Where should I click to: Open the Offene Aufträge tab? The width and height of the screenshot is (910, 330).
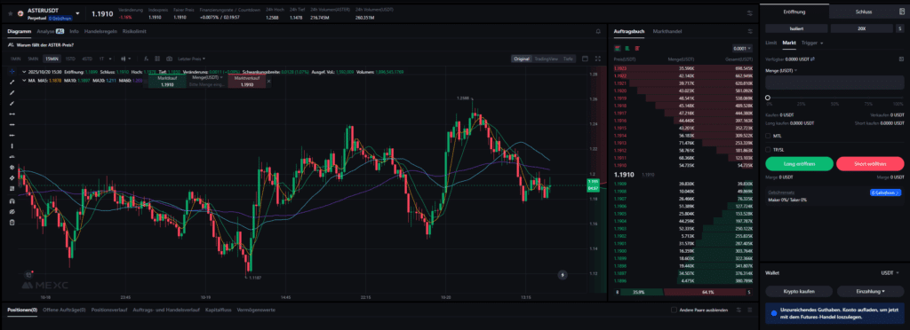64,310
